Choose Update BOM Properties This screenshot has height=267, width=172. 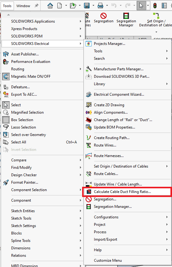(x=128, y=127)
